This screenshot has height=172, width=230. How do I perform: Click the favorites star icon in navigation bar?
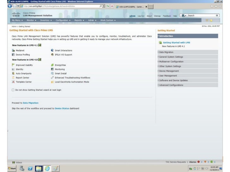(211, 20)
